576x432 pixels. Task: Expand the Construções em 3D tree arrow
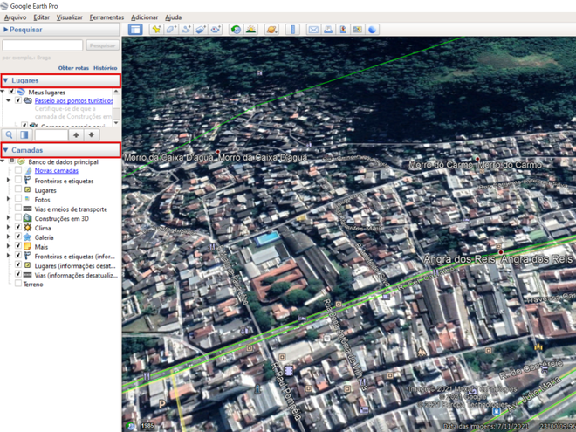click(x=8, y=218)
